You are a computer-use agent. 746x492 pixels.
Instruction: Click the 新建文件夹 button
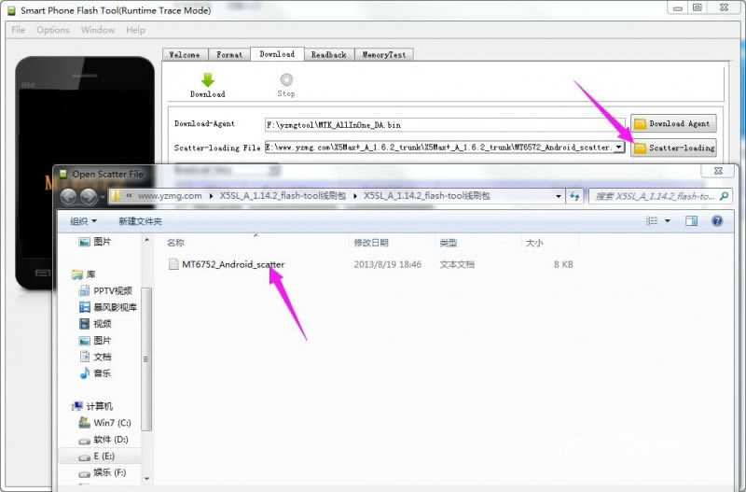coord(141,221)
